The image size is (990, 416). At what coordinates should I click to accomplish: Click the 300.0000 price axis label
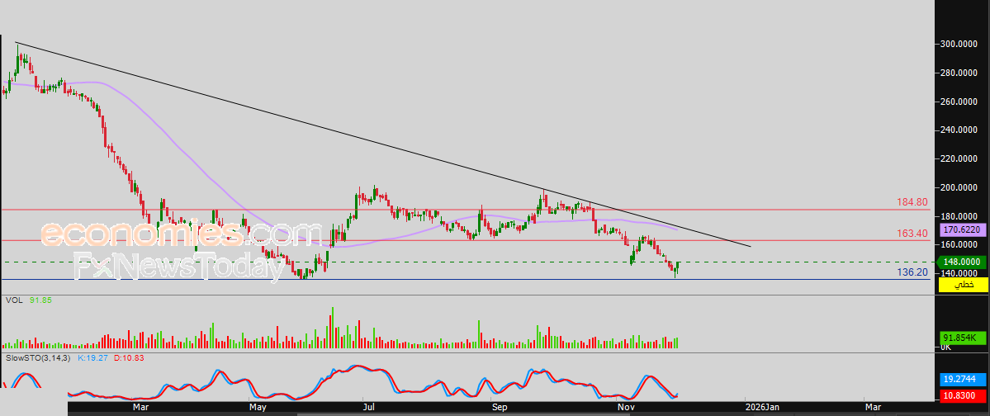pos(959,45)
